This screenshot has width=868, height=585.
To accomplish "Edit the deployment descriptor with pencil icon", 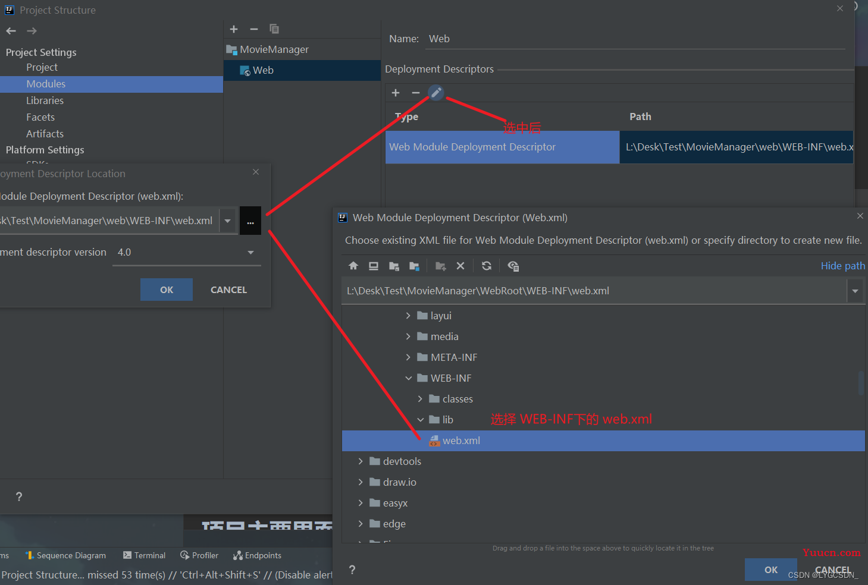I will (x=436, y=93).
